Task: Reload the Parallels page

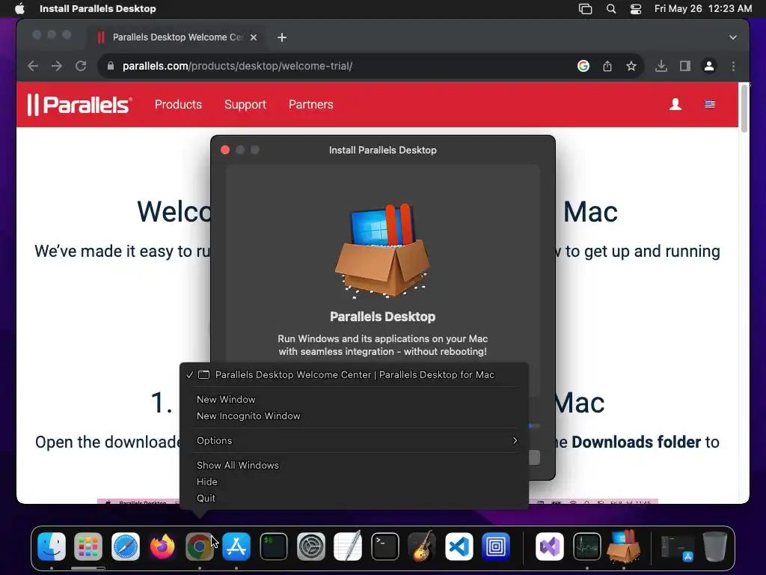Action: [81, 66]
